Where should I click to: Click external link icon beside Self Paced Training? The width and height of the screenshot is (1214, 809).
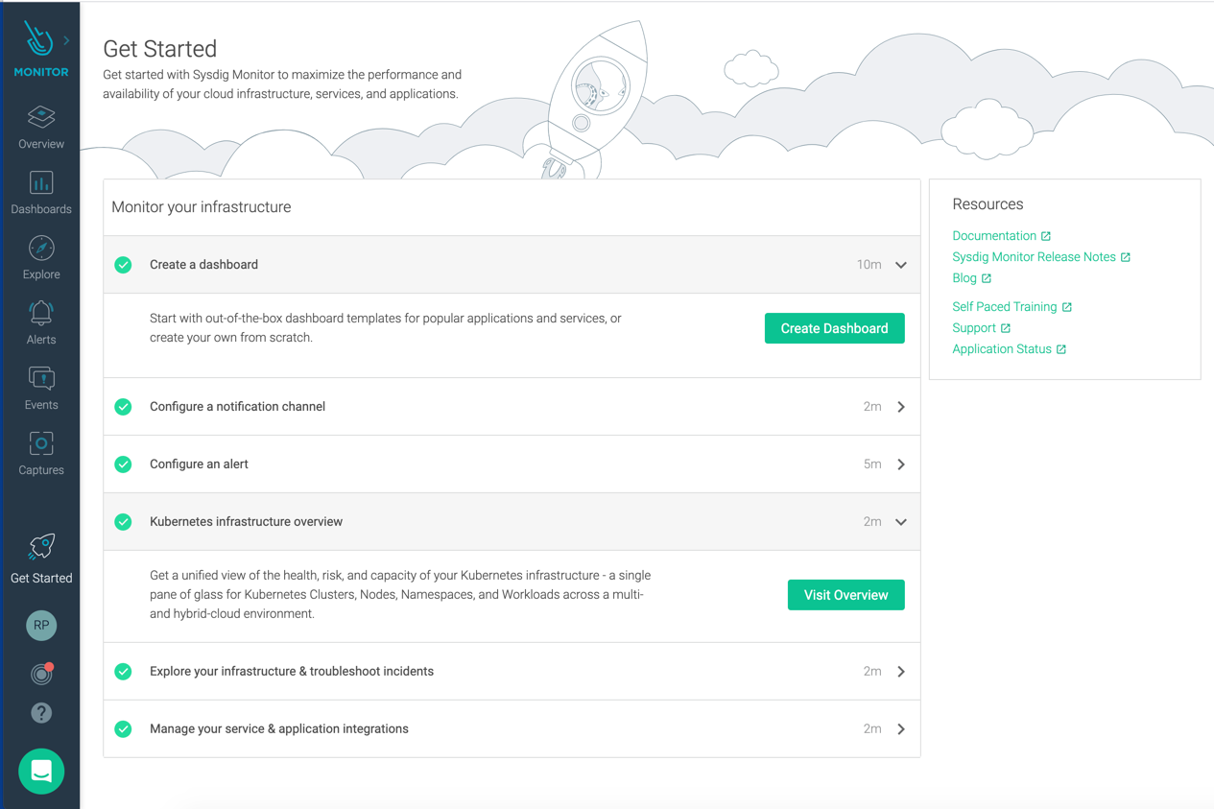[x=1067, y=307]
